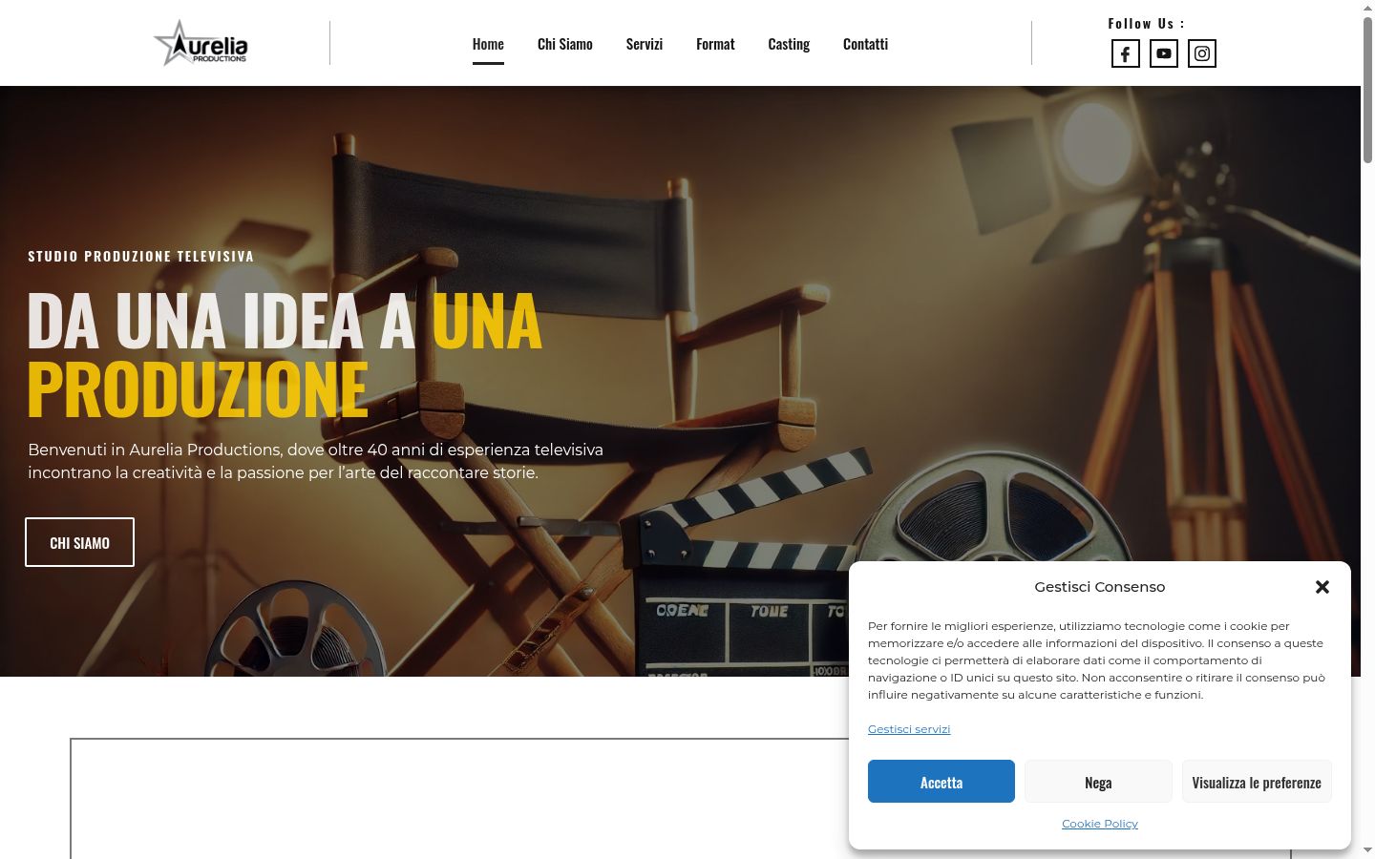Click the cookie consent description paragraph

point(1097,660)
